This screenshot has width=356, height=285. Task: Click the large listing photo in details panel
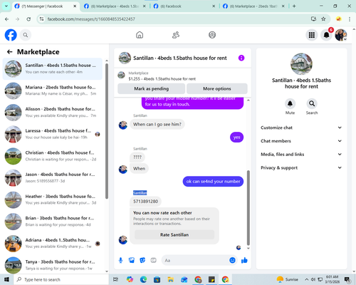[301, 64]
